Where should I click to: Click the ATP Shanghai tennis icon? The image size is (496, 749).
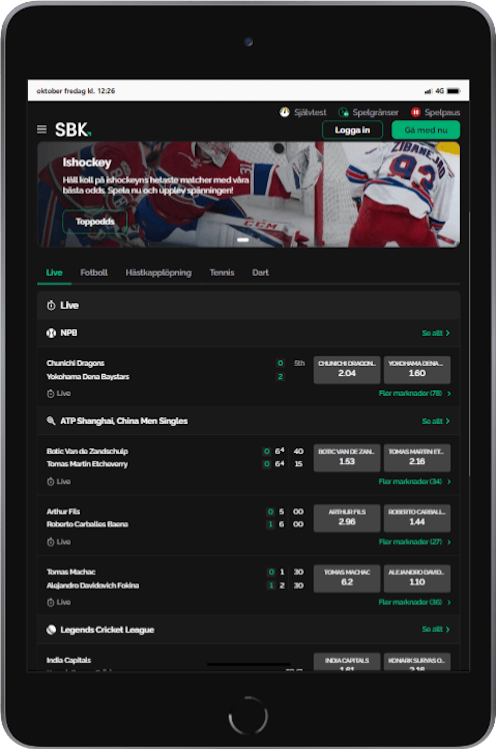(51, 421)
